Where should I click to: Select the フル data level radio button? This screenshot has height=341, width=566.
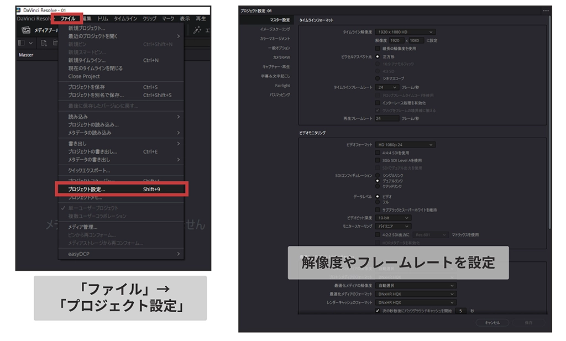(378, 202)
